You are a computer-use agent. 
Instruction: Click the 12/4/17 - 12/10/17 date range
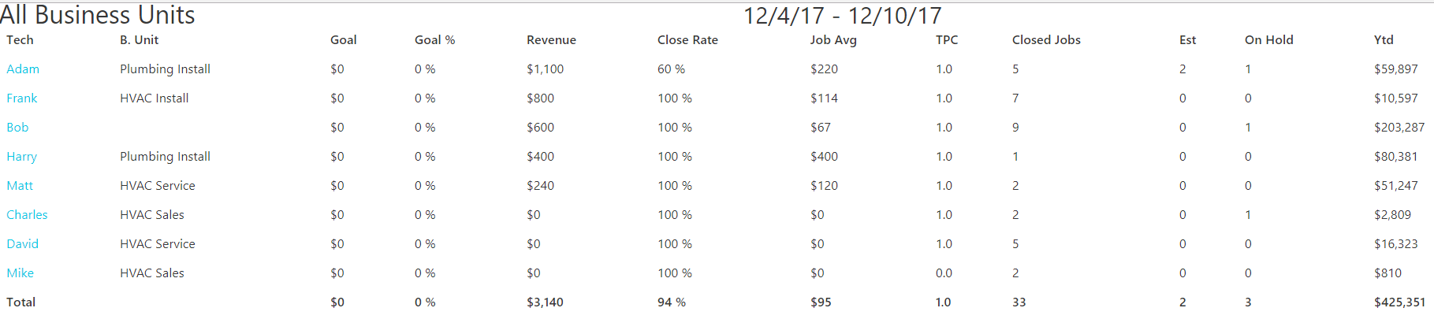pos(842,16)
